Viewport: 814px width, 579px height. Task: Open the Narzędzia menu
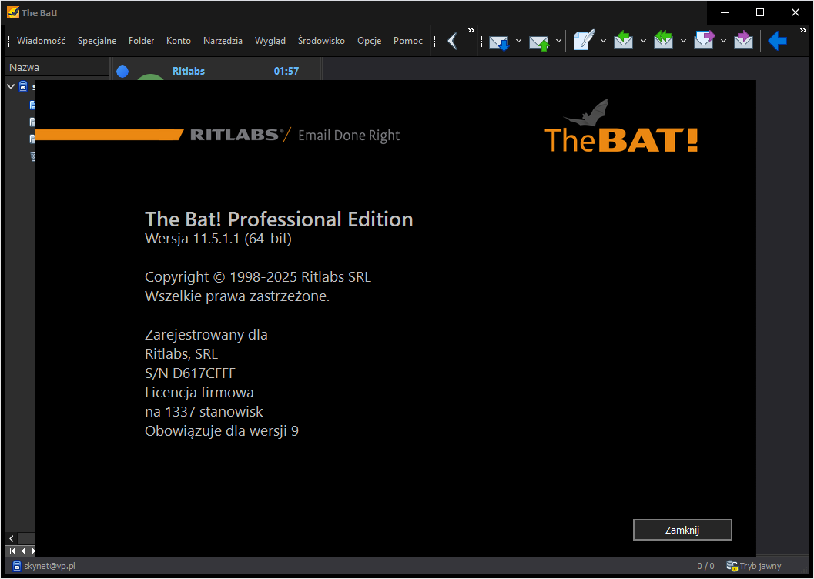223,41
